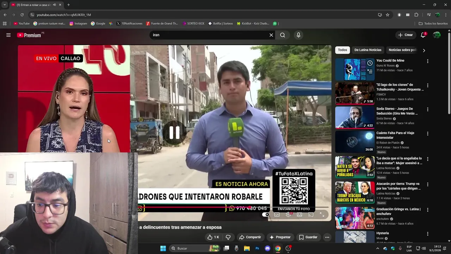Run search with the magnifier button
Screen dimensions: 451x254
point(283,35)
